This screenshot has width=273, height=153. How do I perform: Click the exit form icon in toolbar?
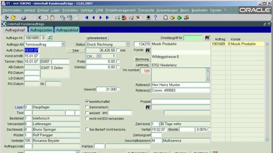pos(6,17)
